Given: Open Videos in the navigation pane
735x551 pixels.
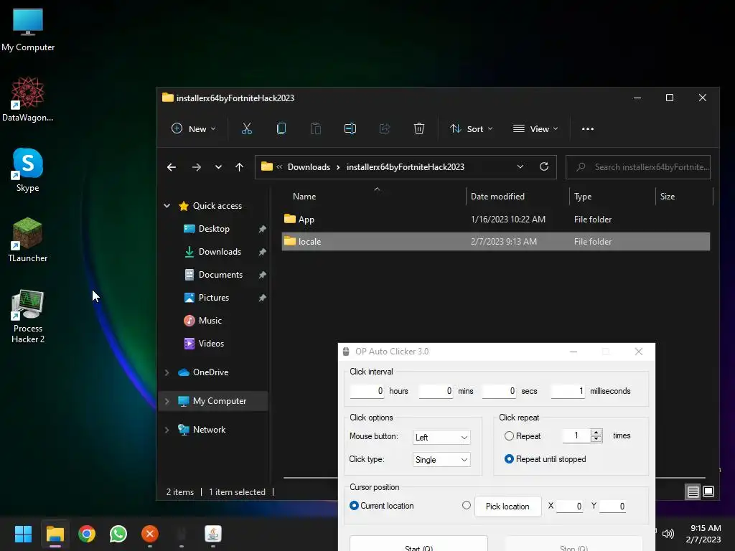Looking at the screenshot, I should coord(211,344).
